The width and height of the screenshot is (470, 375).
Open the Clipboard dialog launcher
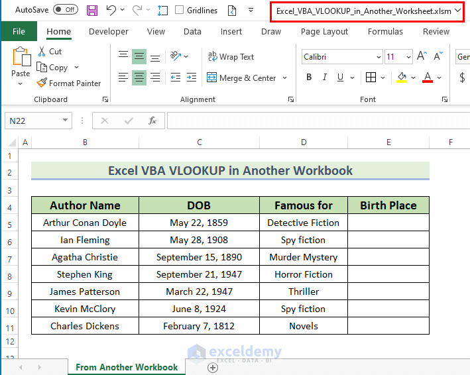(105, 99)
